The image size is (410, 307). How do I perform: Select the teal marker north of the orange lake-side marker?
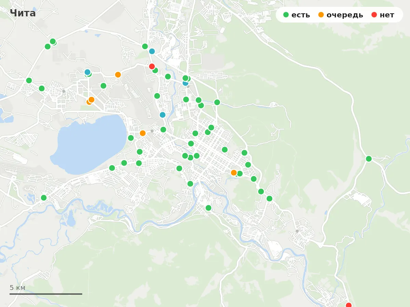[163, 115]
